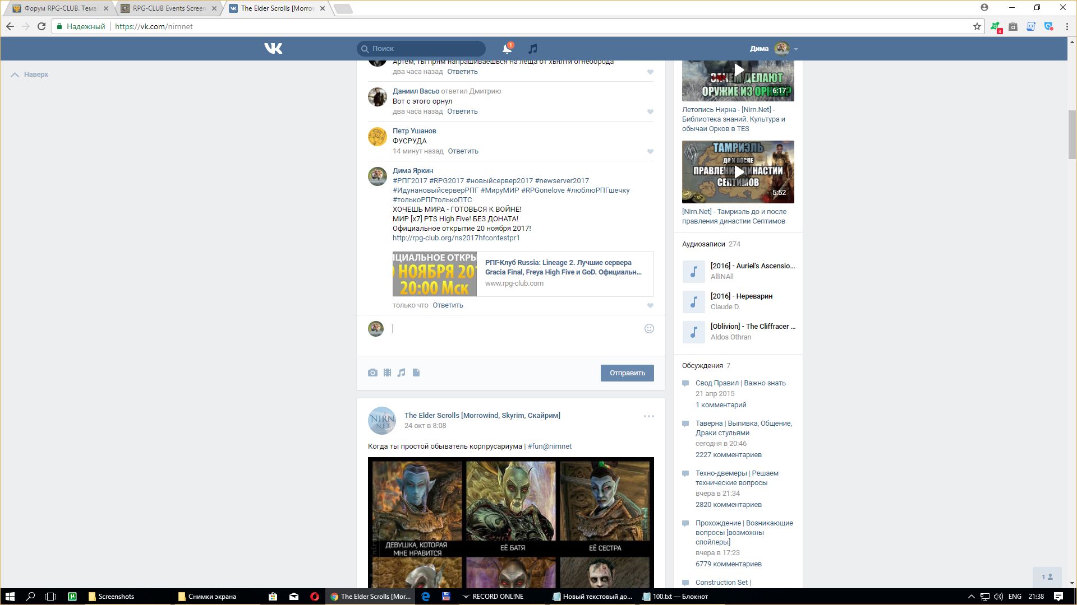Screen dimensions: 1077x605
Task: Like Пётр Ушанов's comment ФУСРУДА
Action: point(650,151)
